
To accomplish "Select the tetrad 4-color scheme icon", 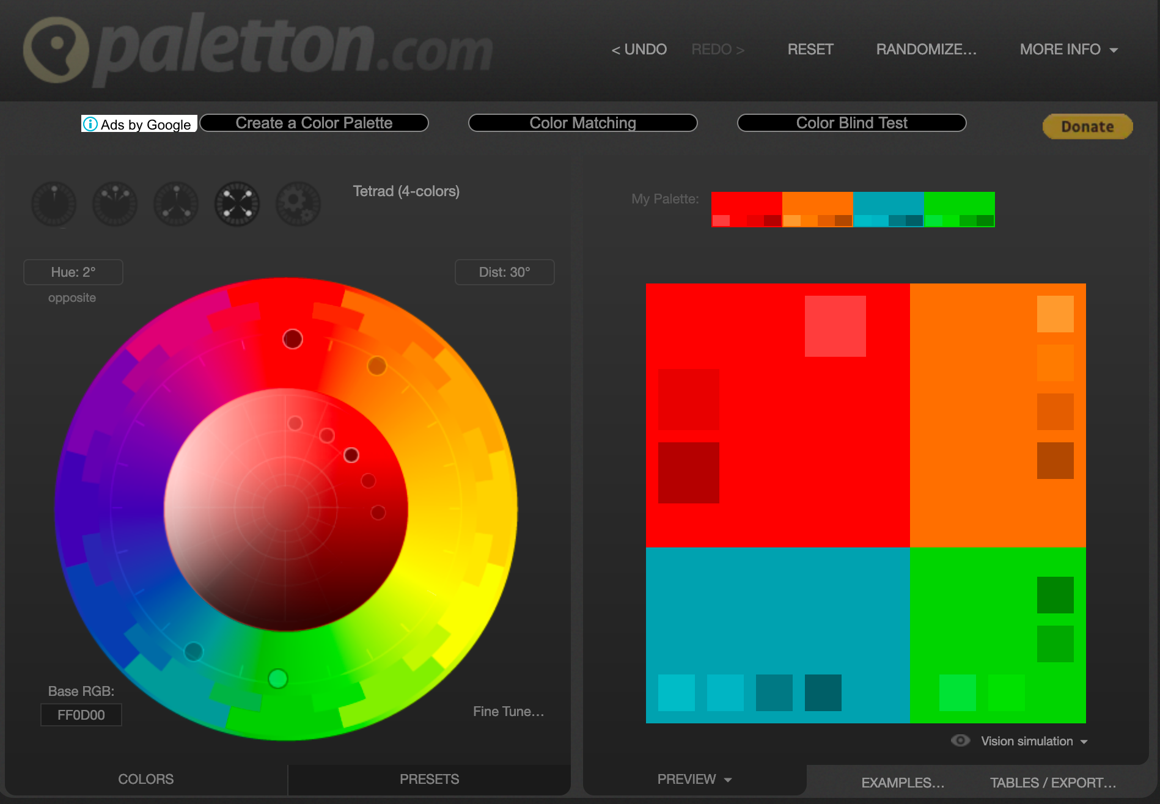I will (x=237, y=204).
